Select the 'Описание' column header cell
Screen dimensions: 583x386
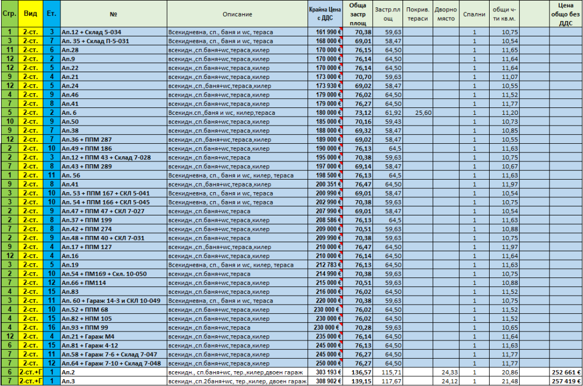coord(237,13)
